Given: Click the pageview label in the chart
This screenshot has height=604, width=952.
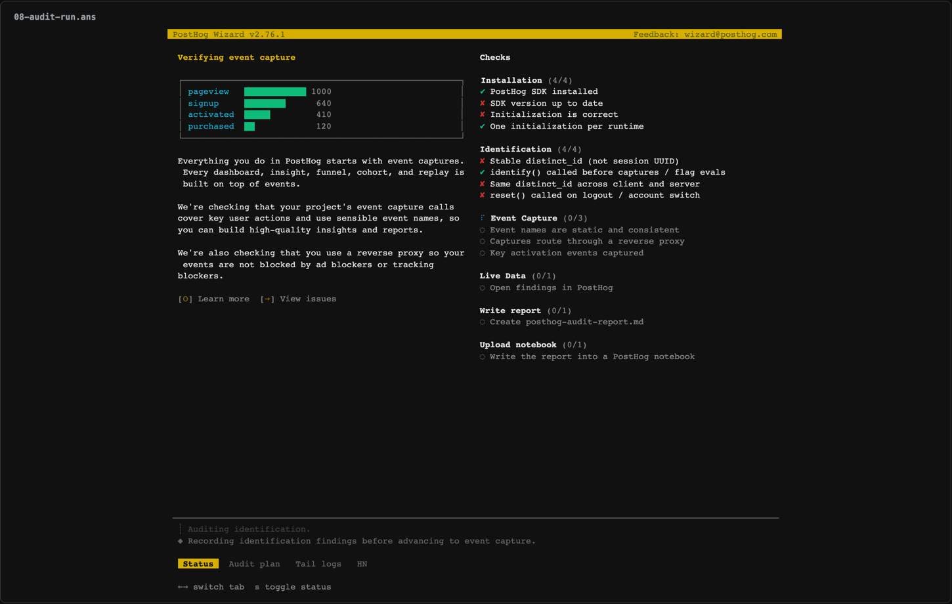Looking at the screenshot, I should (209, 92).
